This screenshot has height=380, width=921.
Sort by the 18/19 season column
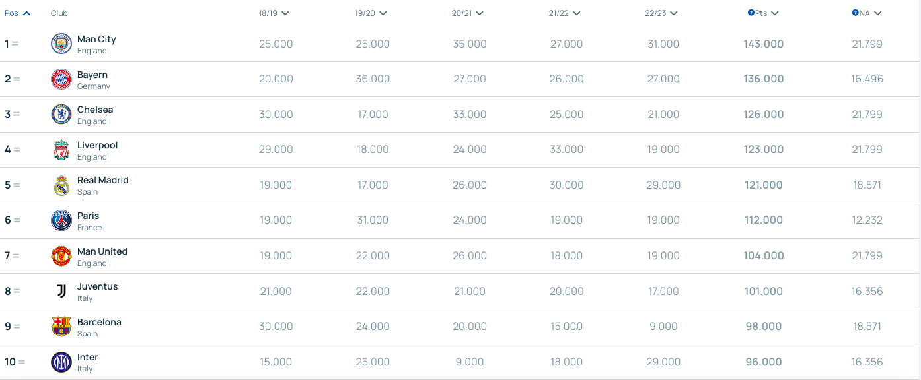(274, 13)
